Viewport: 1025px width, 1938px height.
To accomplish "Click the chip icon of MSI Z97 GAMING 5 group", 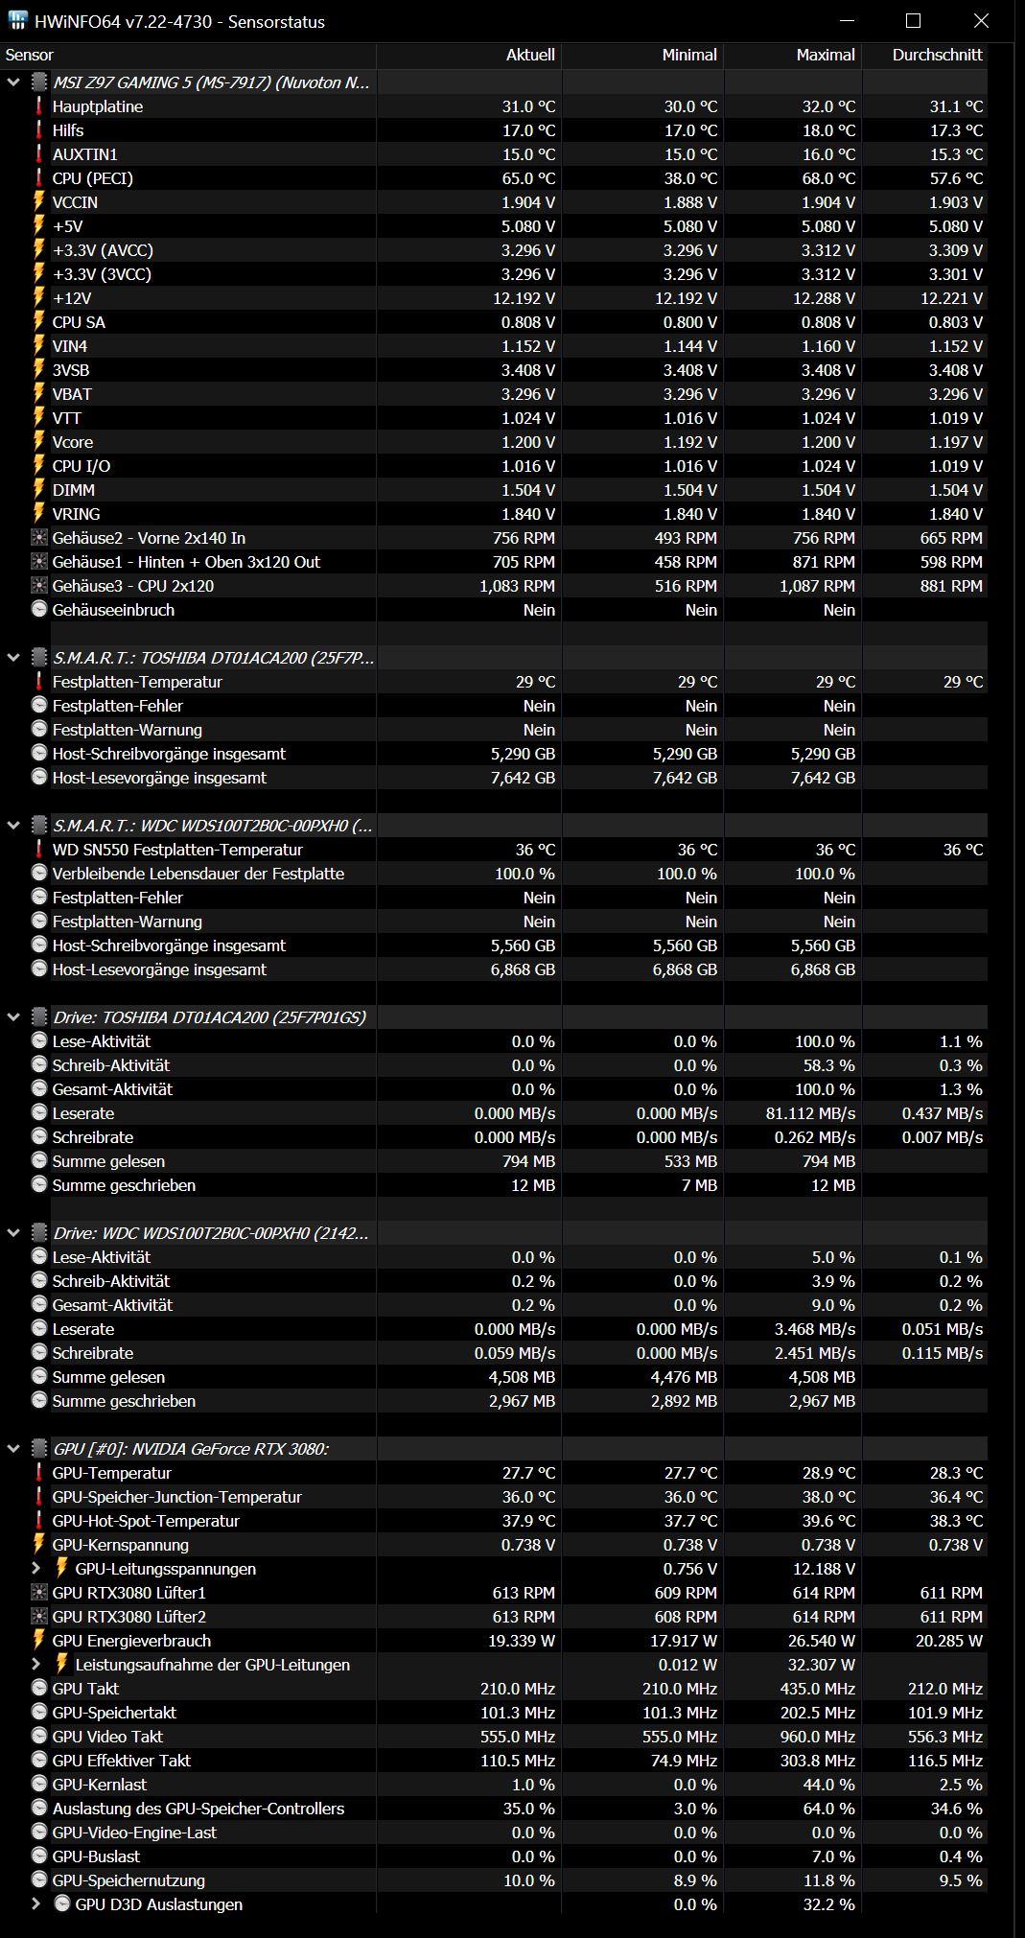I will tap(39, 82).
